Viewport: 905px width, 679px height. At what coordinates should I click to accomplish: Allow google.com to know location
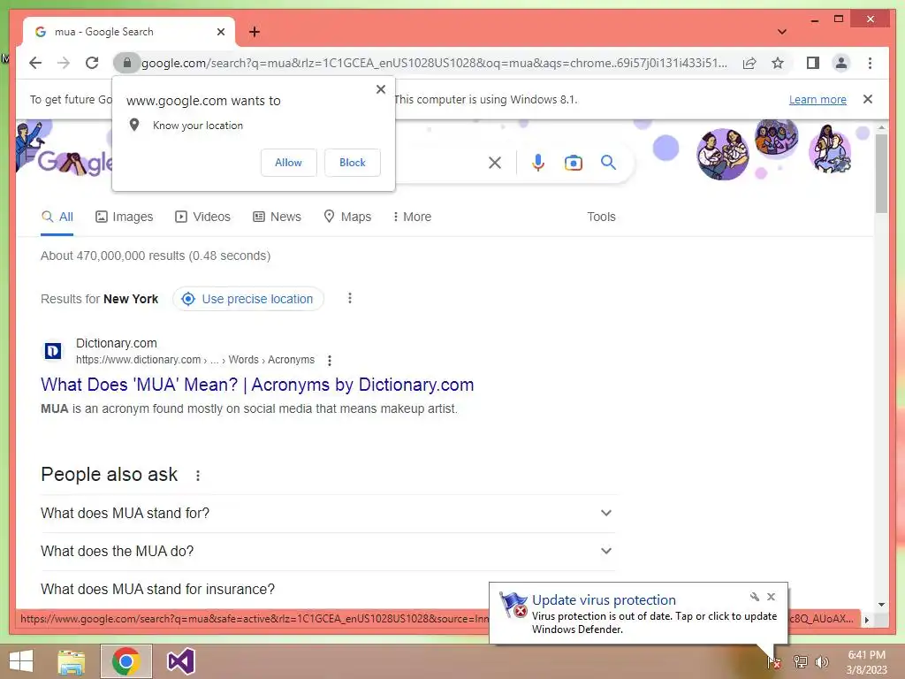click(x=289, y=163)
